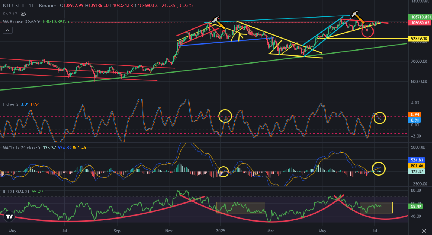Click the MACD 123.37 histogram value label
The width and height of the screenshot is (432, 235).
pyautogui.click(x=417, y=171)
